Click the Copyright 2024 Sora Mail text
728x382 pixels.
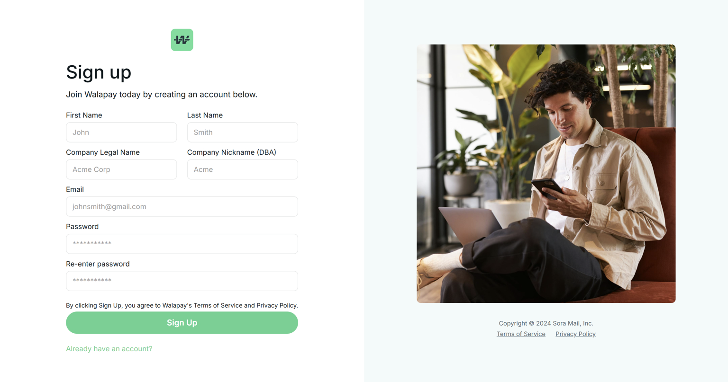(x=546, y=323)
